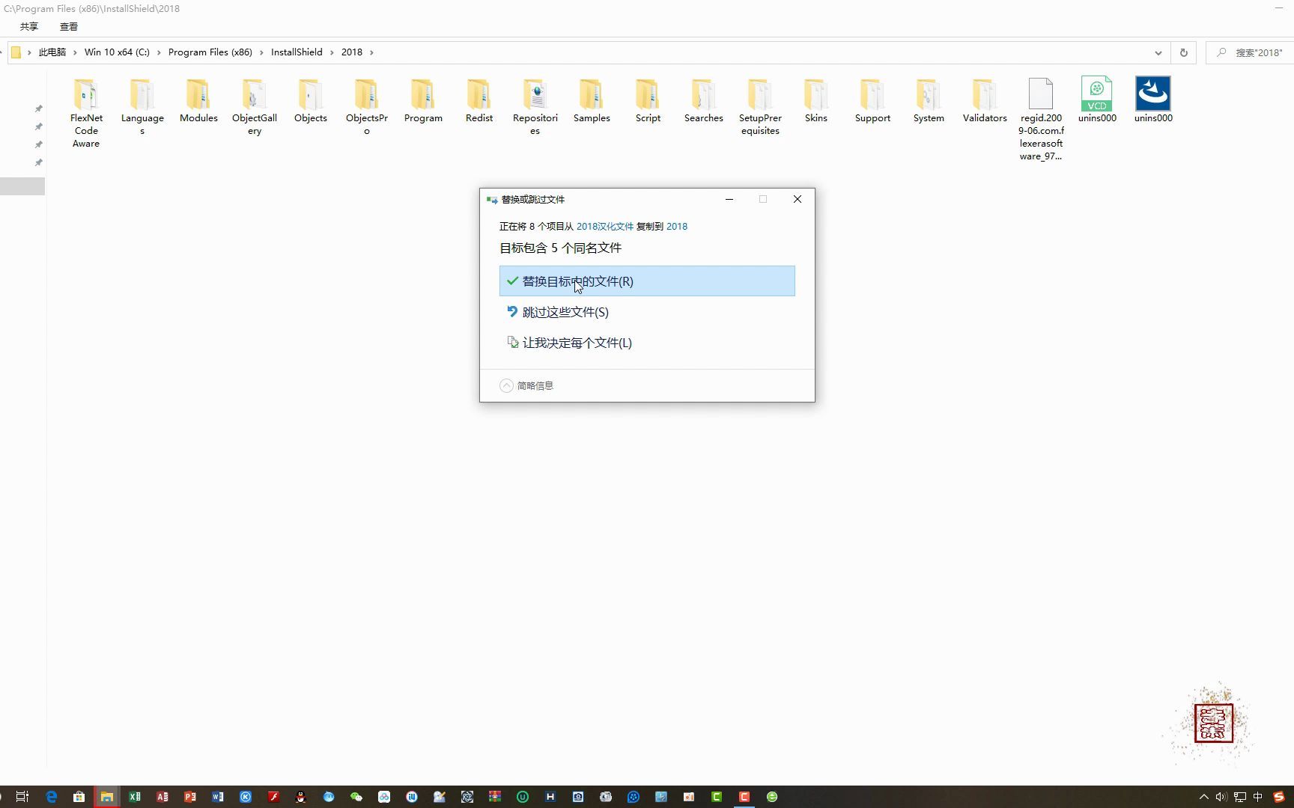
Task: Open the FlexNet Code Aware folder
Action: tap(86, 113)
